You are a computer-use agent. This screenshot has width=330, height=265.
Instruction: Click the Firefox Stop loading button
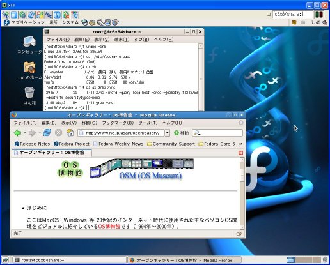(58, 133)
